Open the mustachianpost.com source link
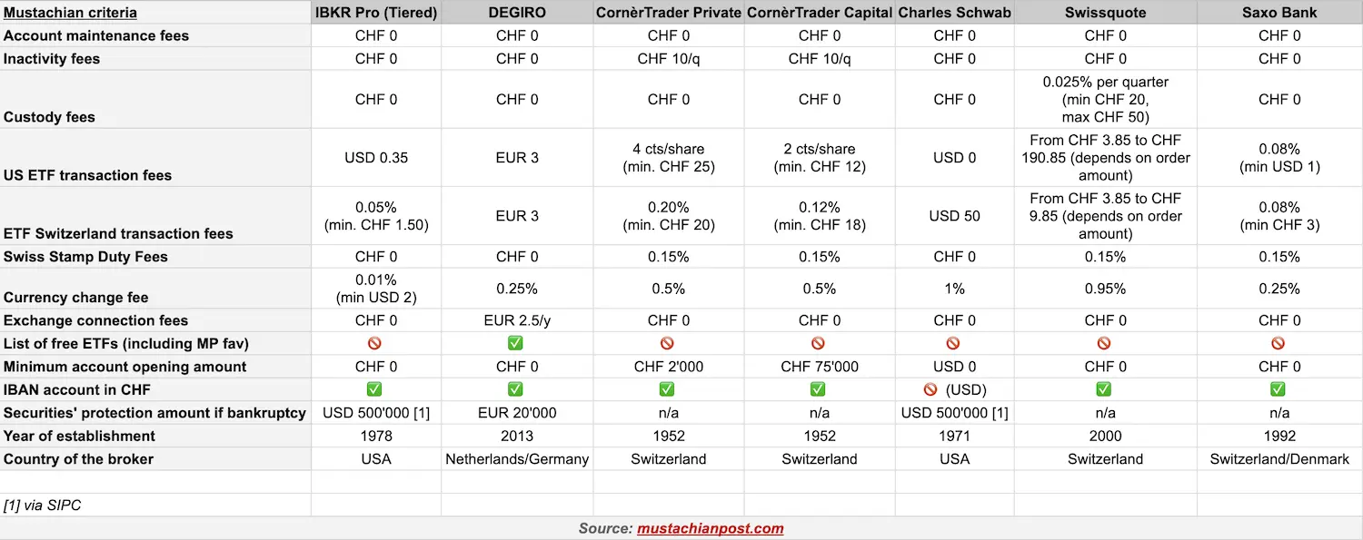This screenshot has height=540, width=1363. point(710,528)
